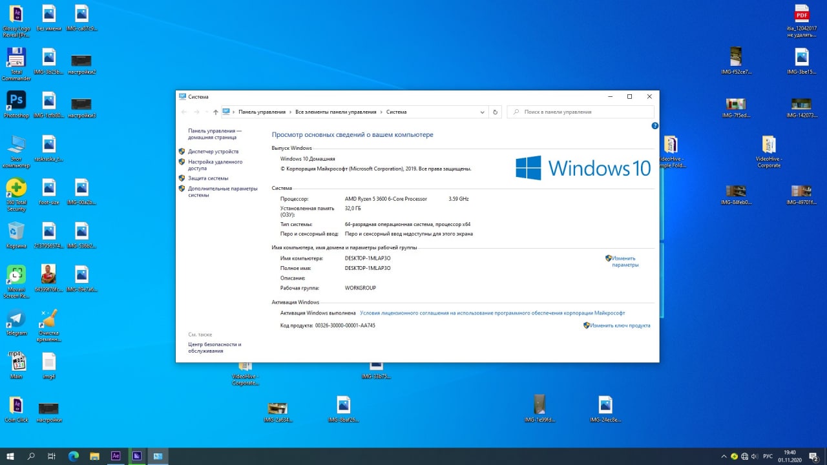The width and height of the screenshot is (827, 465).
Task: Open Microsoft license terms link
Action: click(x=492, y=313)
